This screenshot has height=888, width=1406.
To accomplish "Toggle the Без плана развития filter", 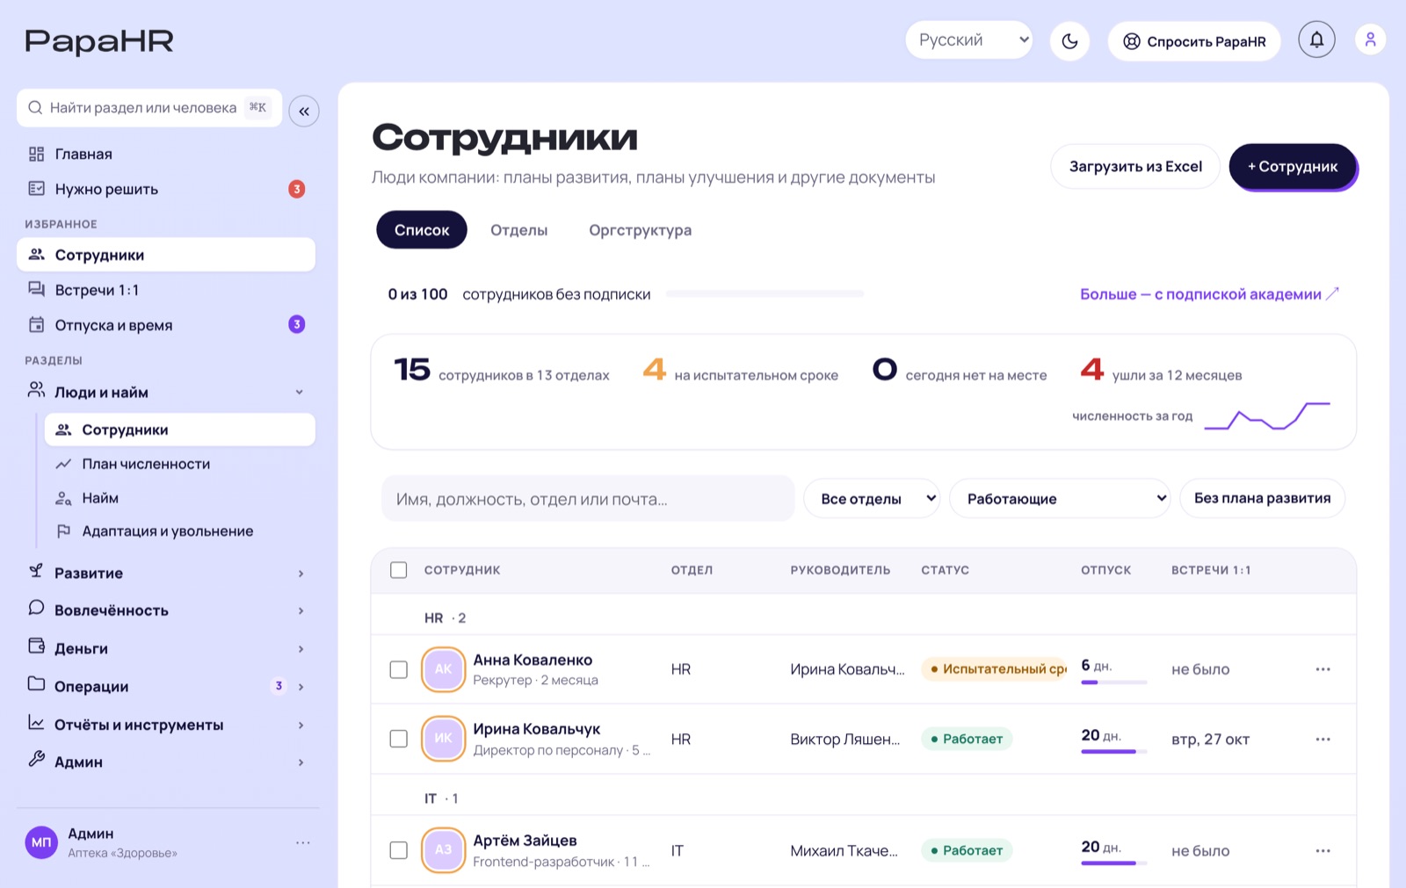I will [x=1262, y=498].
